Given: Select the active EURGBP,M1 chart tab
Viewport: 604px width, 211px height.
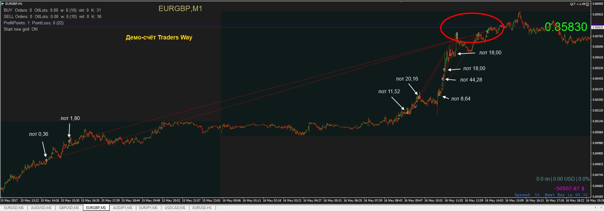Looking at the screenshot, I should [x=96, y=208].
